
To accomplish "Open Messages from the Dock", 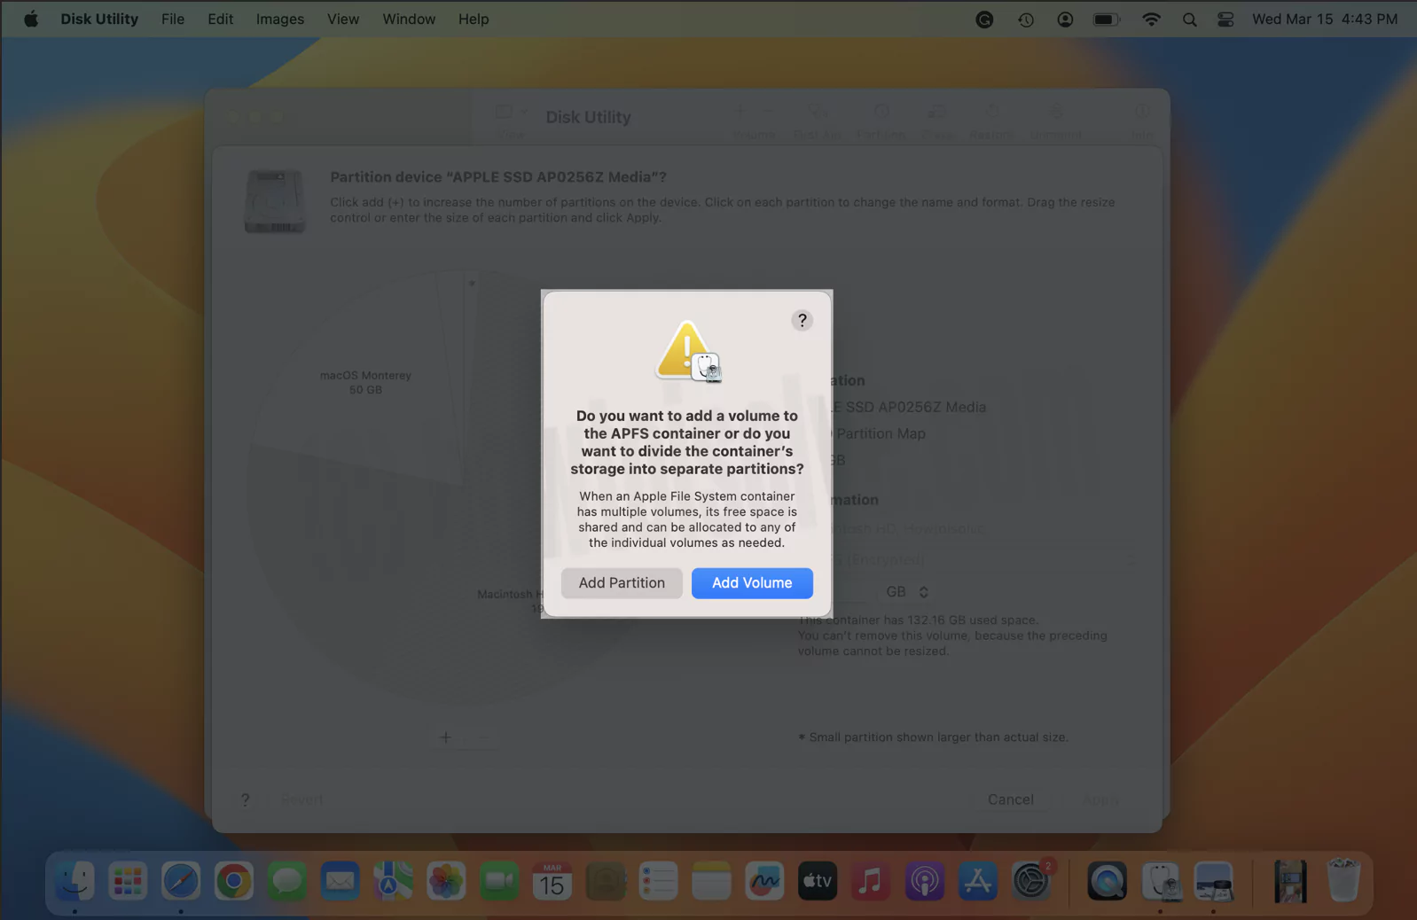I will [x=287, y=882].
